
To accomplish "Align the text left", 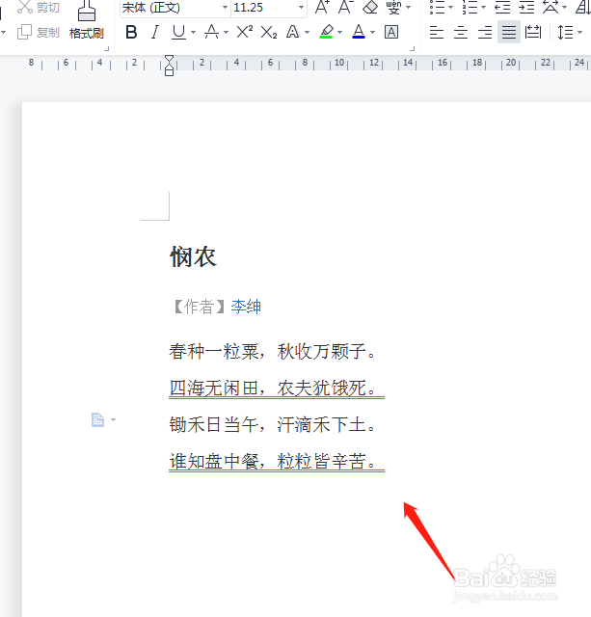I will coord(437,32).
